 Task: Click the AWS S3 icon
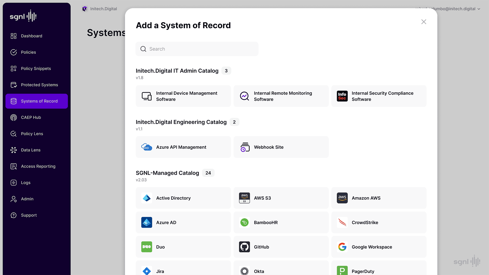(244, 198)
